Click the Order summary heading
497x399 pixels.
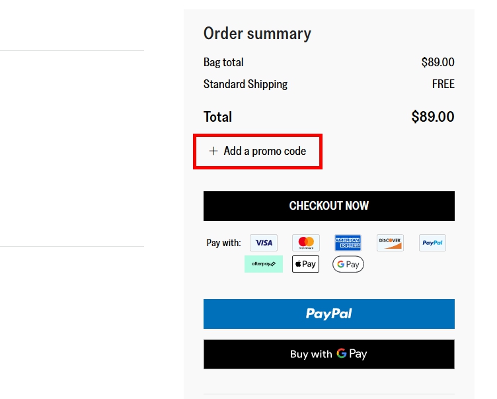[x=257, y=34]
